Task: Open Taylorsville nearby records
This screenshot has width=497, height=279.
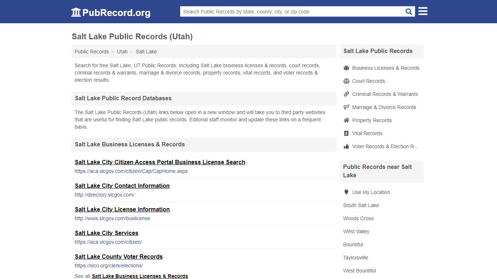Action: tap(355, 258)
